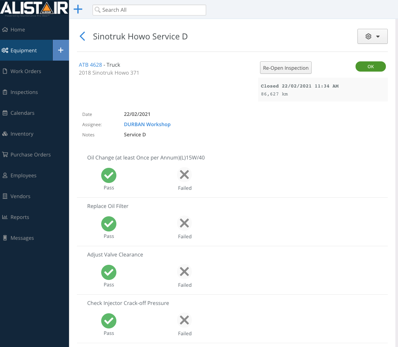Click the Check Injector Crack-off Pressure label
398x347 pixels.
(x=128, y=303)
